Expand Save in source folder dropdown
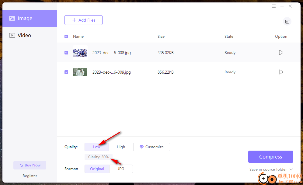This screenshot has height=185, width=303. coord(271,169)
